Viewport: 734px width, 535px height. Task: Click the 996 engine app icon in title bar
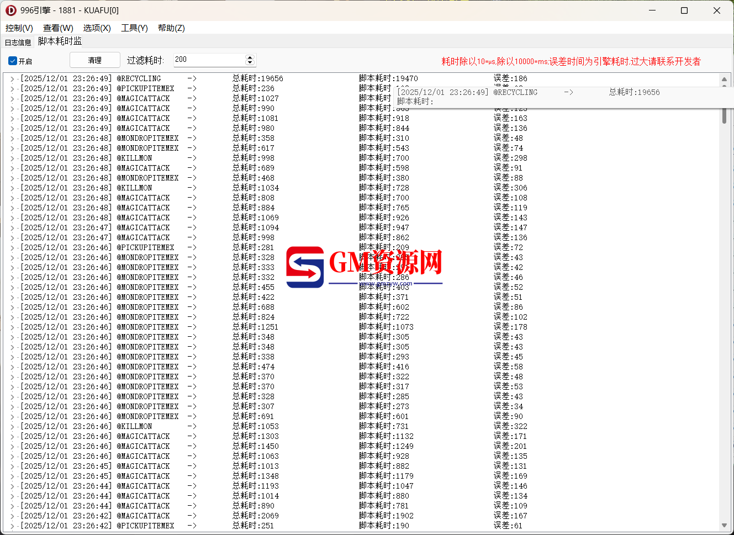click(x=10, y=10)
